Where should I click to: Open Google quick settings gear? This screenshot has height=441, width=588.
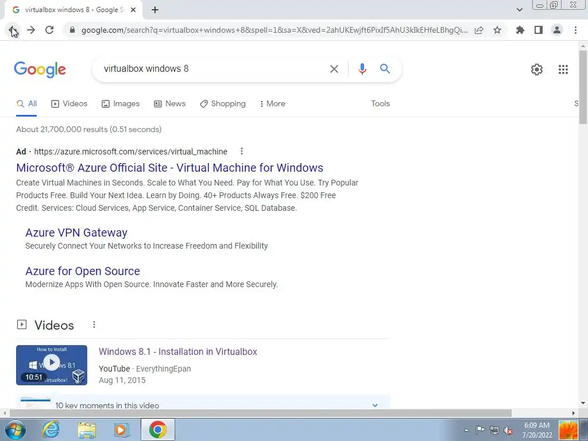coord(537,69)
